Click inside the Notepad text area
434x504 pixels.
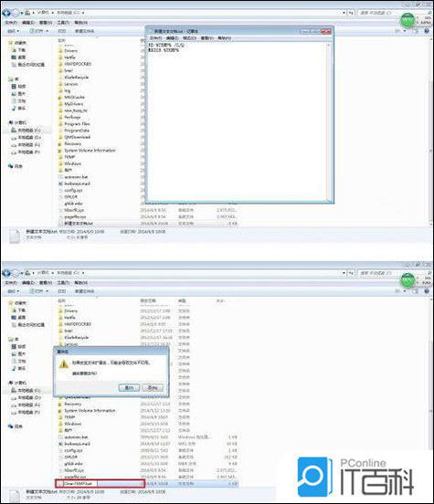coord(238,122)
